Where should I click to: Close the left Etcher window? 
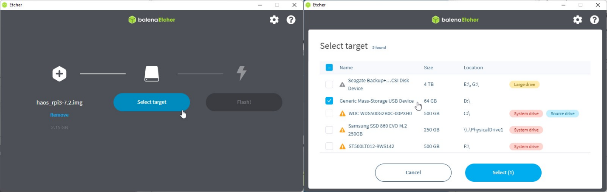294,5
